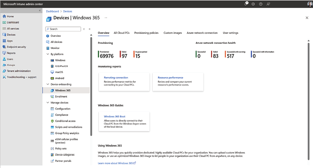Image resolution: width=313 pixels, height=168 pixels.
Task: Click the device menu scrollbar
Action: (91, 86)
